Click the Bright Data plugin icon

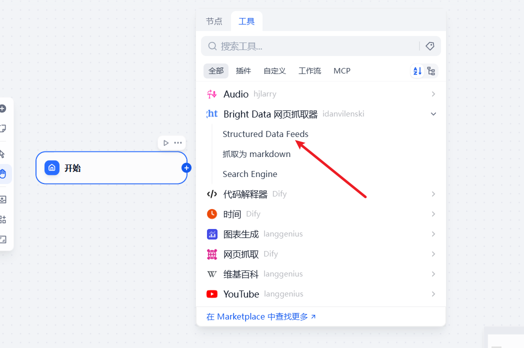212,114
